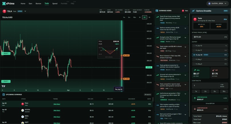This screenshot has width=231, height=124.
Task: Open the Trade tab
Action: [x=47, y=3]
